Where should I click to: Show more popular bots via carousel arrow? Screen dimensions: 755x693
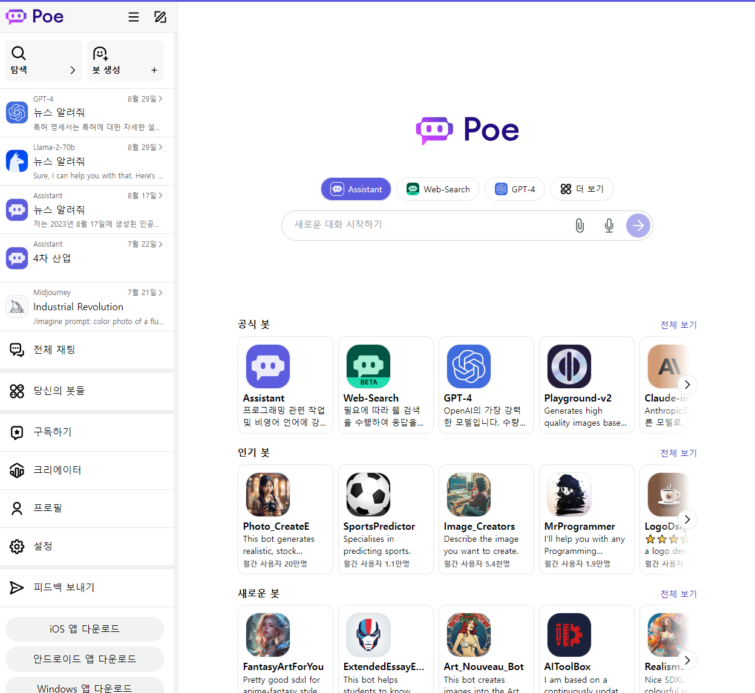[x=687, y=519]
